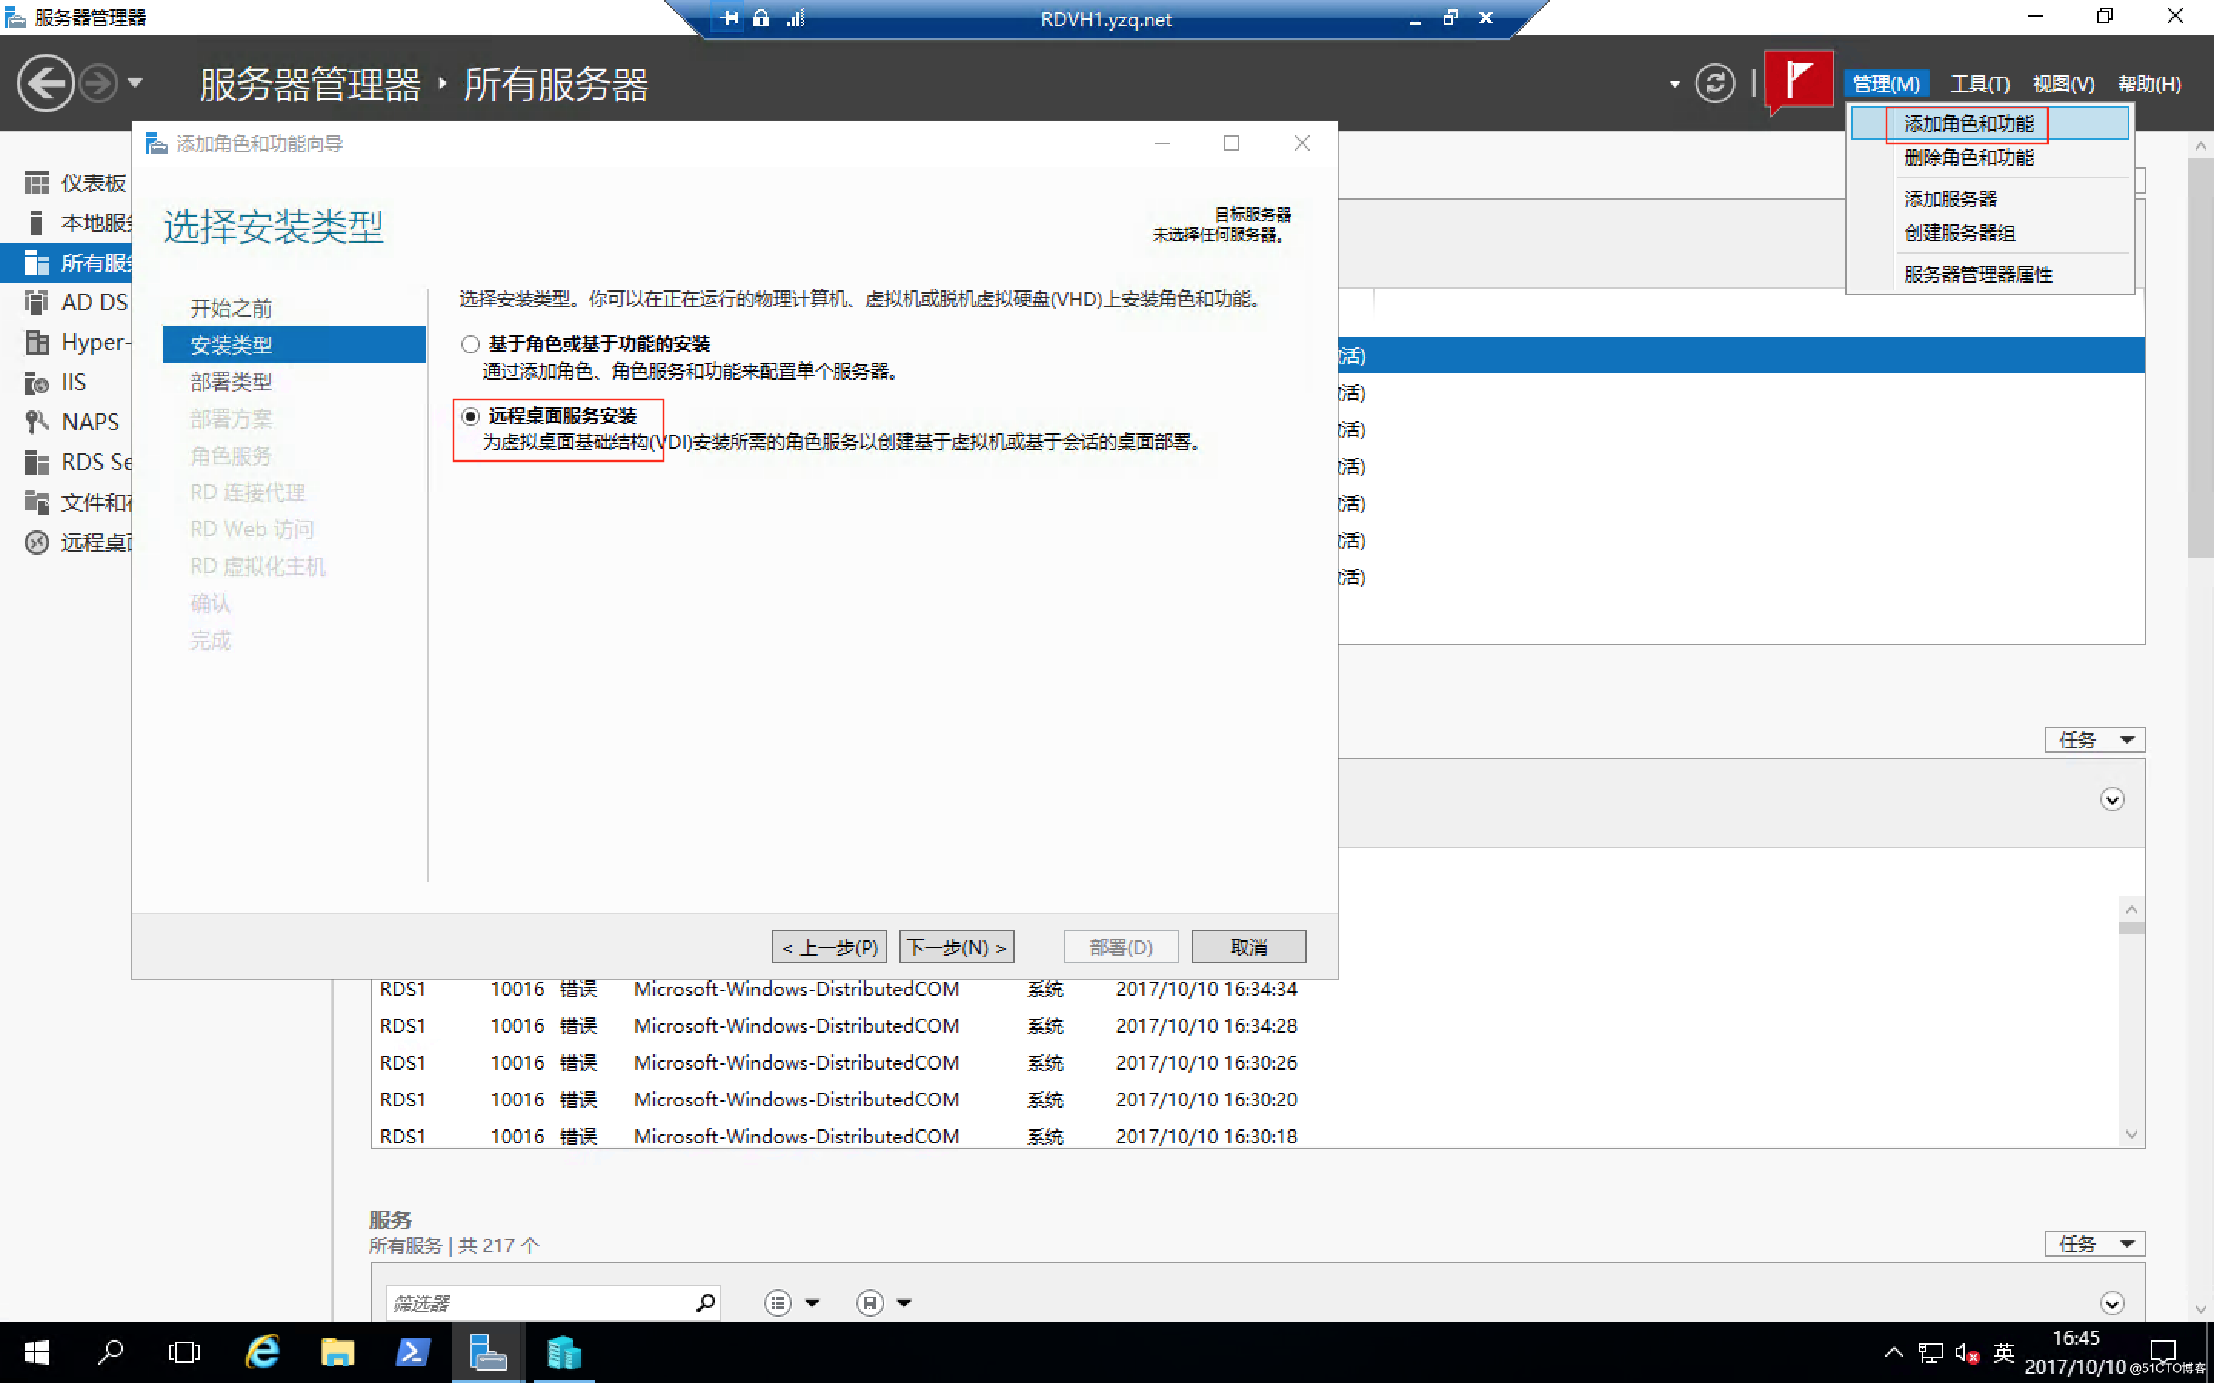Viewport: 2214px width, 1383px height.
Task: Click main window vertical scrollbar thumb
Action: click(2200, 357)
